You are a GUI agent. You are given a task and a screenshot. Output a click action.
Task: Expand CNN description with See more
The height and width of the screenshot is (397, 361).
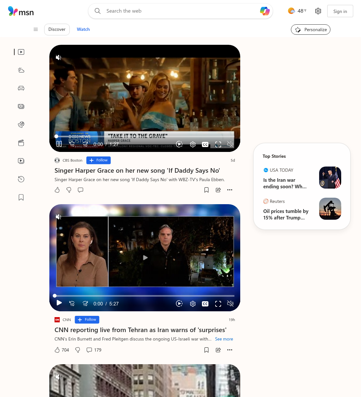pyautogui.click(x=224, y=339)
